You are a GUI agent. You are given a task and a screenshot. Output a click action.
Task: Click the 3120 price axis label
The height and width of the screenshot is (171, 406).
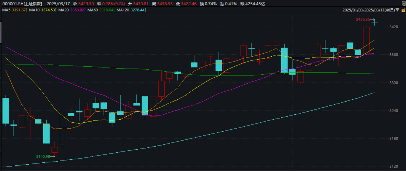(x=394, y=166)
